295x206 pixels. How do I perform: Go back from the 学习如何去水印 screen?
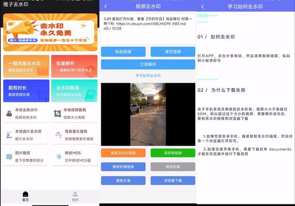(x=203, y=7)
